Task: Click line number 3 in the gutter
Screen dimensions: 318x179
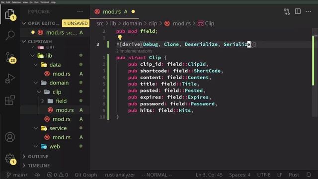Action: tap(98, 44)
